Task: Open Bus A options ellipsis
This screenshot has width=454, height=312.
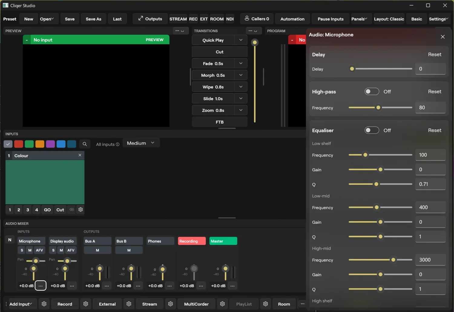Action: 107,286
